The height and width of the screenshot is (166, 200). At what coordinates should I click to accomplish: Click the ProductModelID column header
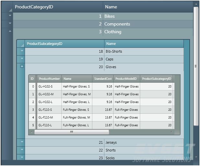click(x=127, y=79)
